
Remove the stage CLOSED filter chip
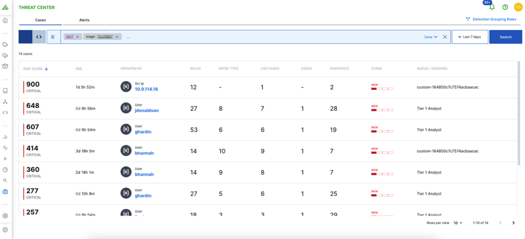(x=117, y=37)
